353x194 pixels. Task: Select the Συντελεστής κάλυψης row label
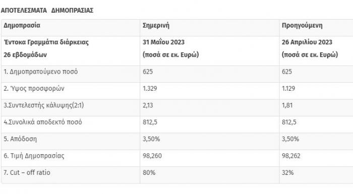coord(44,105)
